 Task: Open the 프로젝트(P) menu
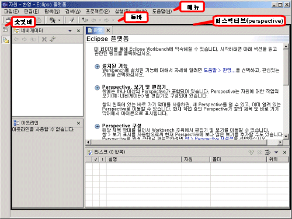pos(98,12)
